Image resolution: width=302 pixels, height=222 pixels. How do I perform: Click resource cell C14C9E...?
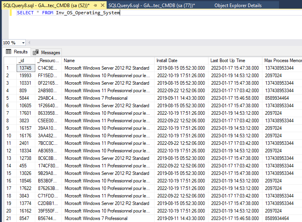[x=48, y=68]
